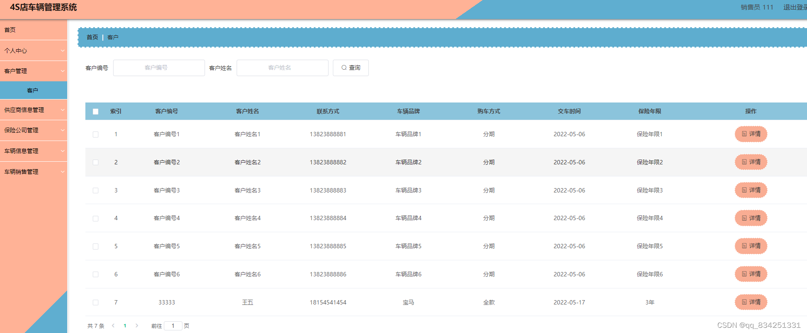807x333 pixels.
Task: Click the 客户编号 column header
Action: tap(167, 112)
